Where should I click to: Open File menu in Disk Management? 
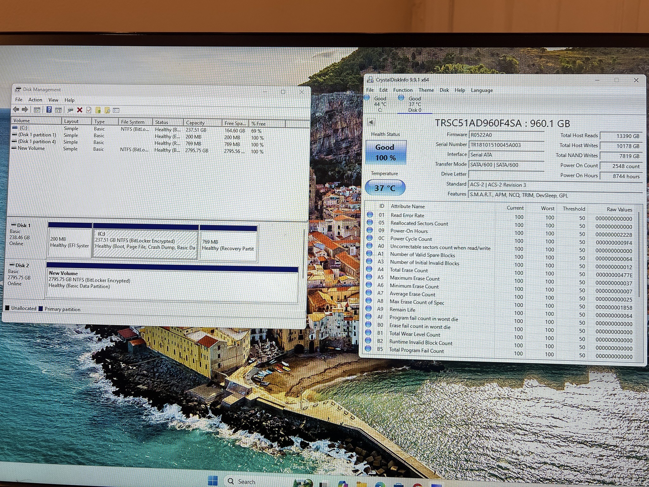[x=19, y=100]
